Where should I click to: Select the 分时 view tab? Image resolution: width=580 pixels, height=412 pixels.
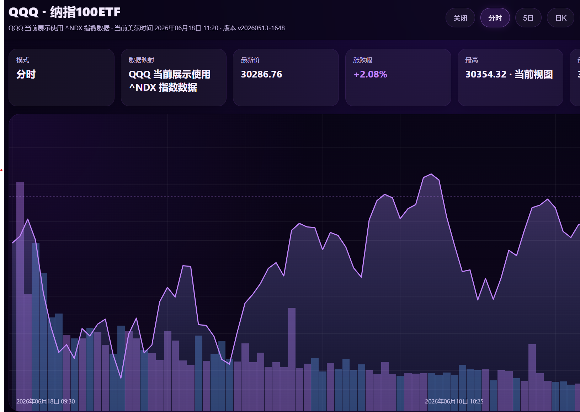click(495, 18)
